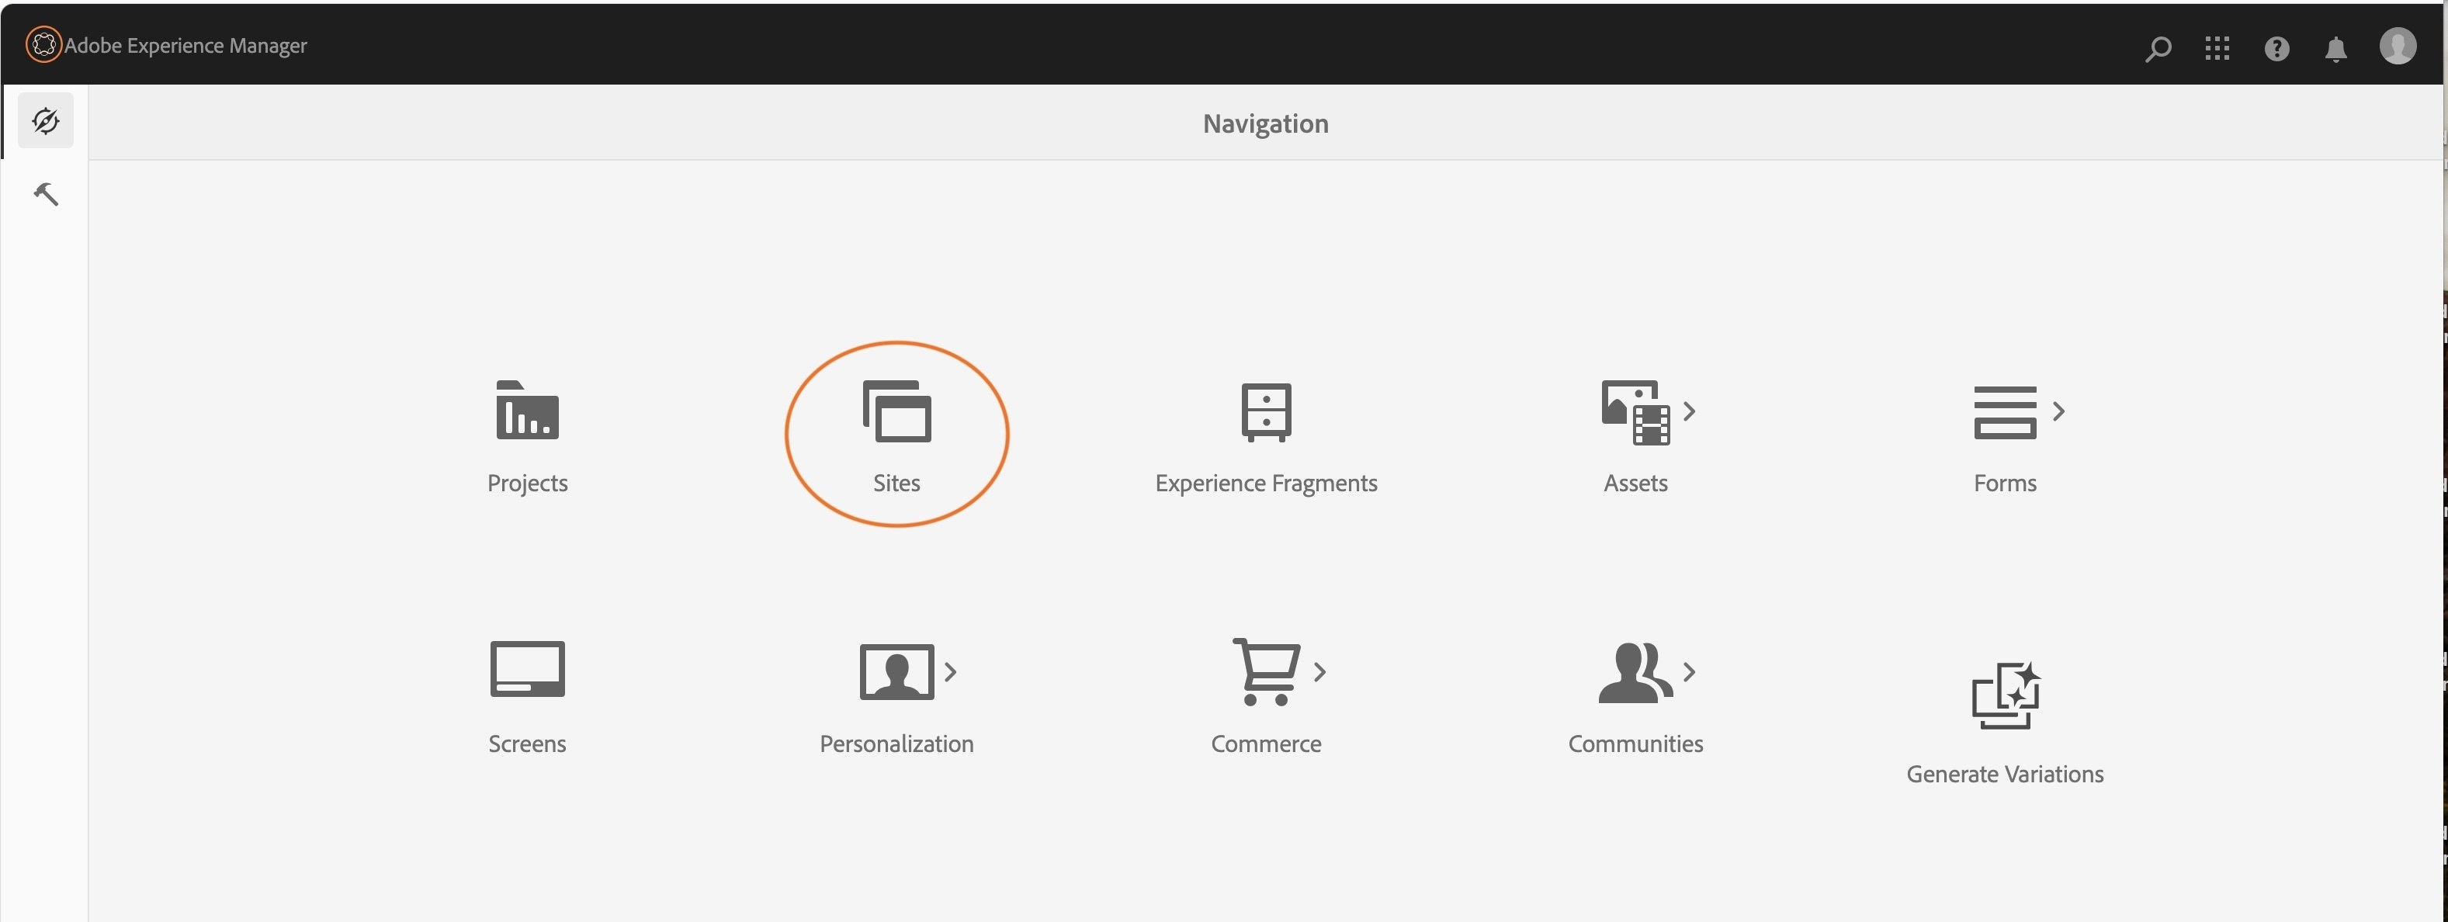This screenshot has width=2448, height=922.
Task: Click the Projects label
Action: [x=528, y=483]
